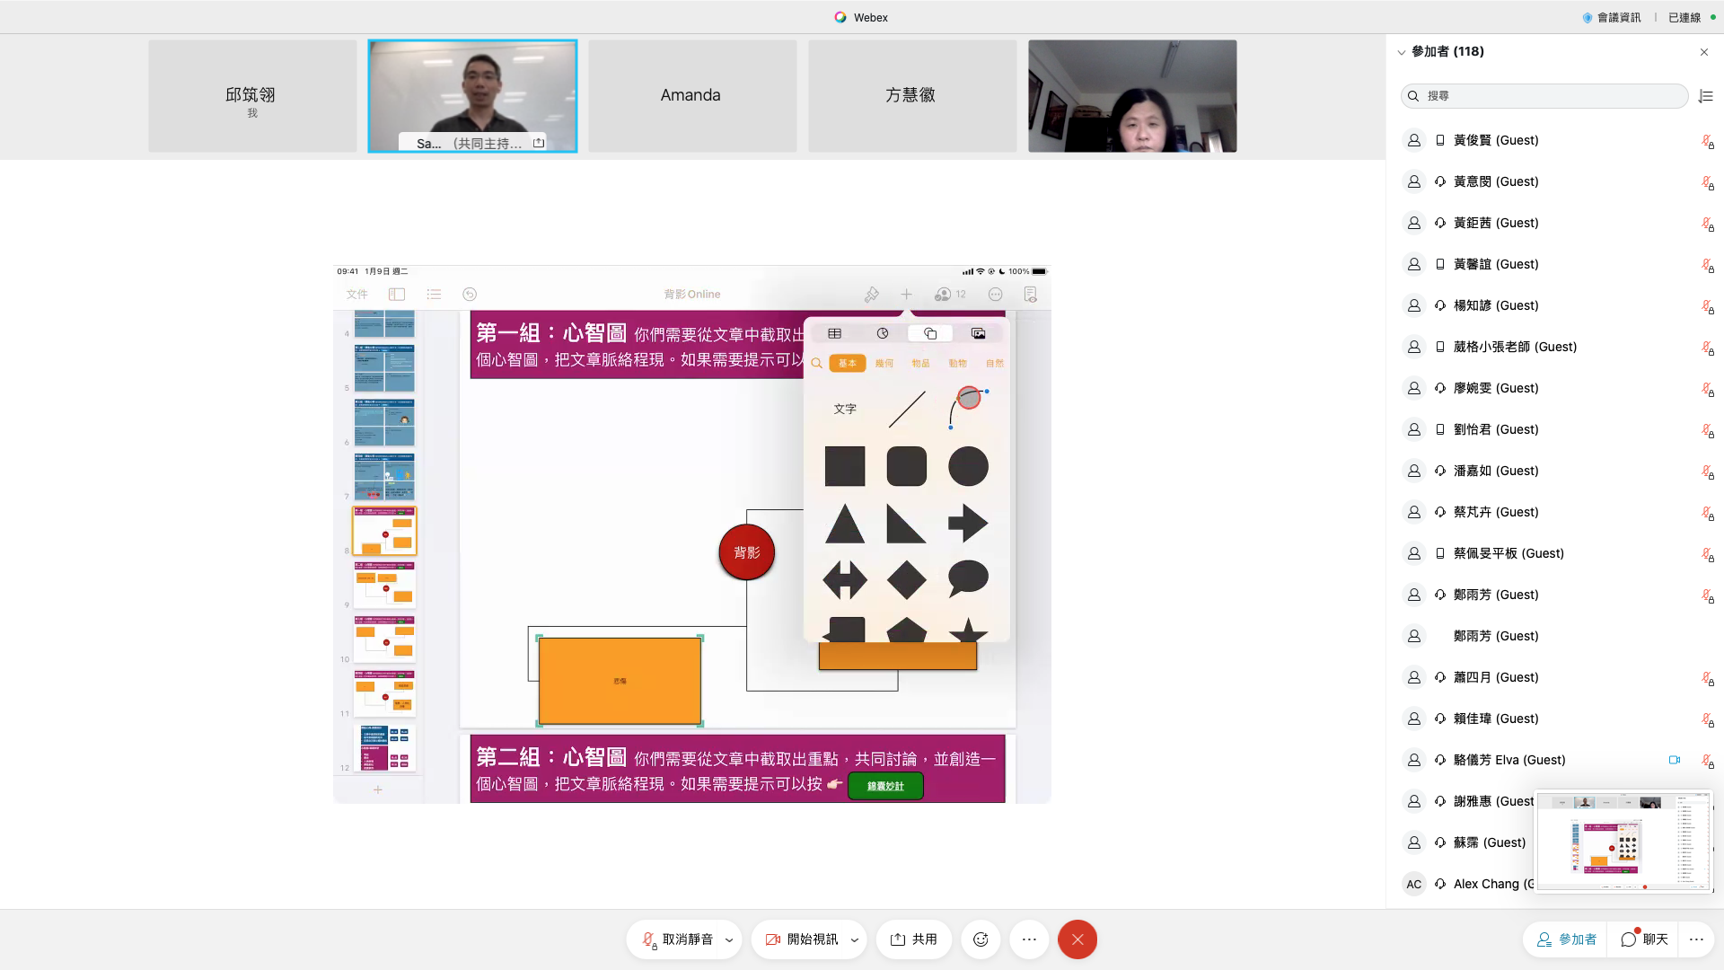Screen dimensions: 1724x970
Task: Click the 共用 share button
Action: pos(914,939)
